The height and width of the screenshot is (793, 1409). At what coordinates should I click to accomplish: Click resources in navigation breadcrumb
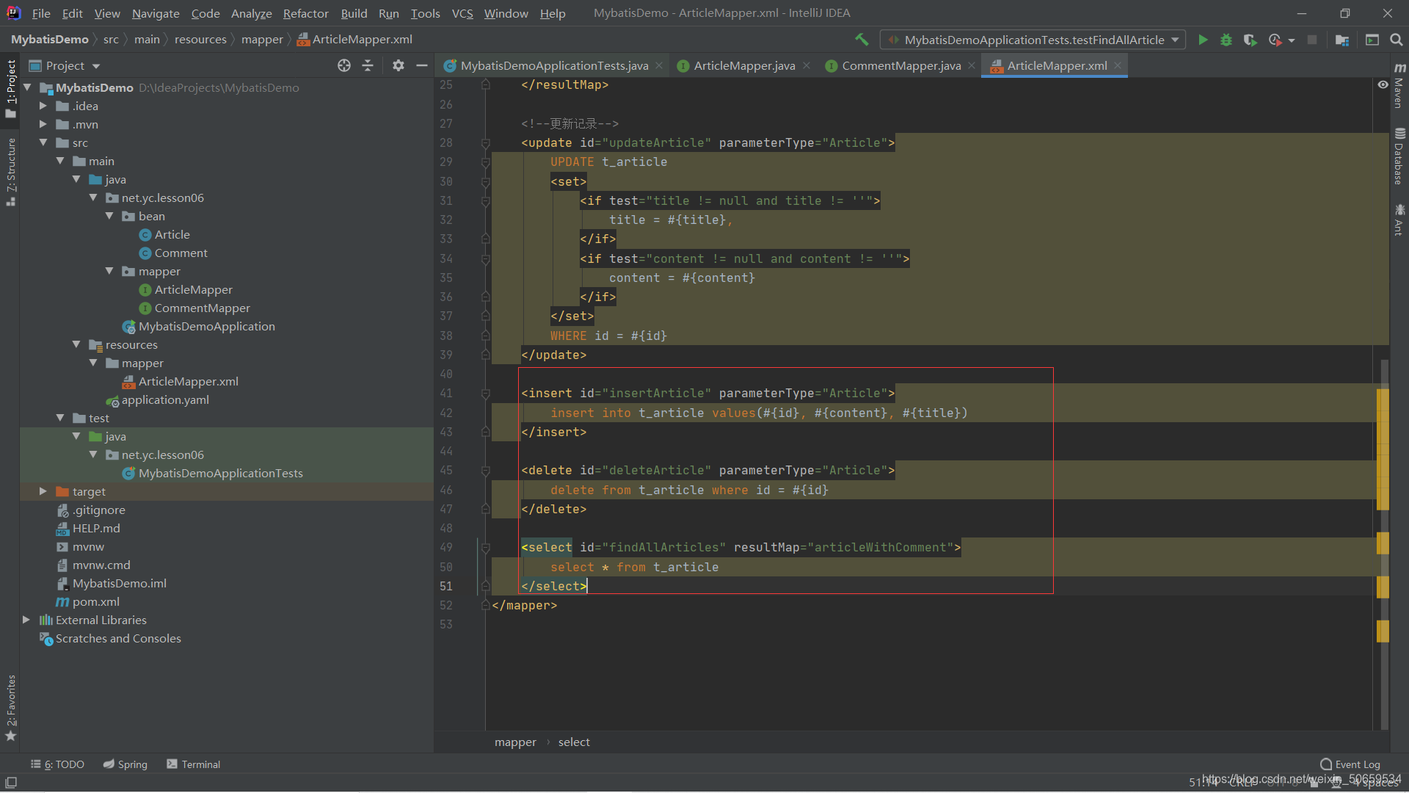200,40
